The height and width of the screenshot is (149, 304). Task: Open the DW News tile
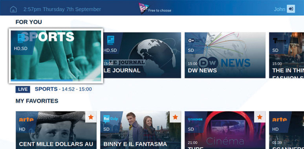click(x=225, y=55)
